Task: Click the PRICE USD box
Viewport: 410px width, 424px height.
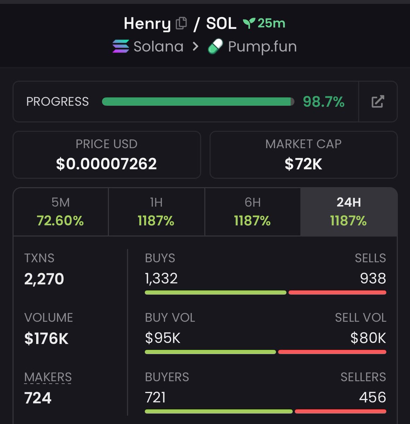Action: 107,155
